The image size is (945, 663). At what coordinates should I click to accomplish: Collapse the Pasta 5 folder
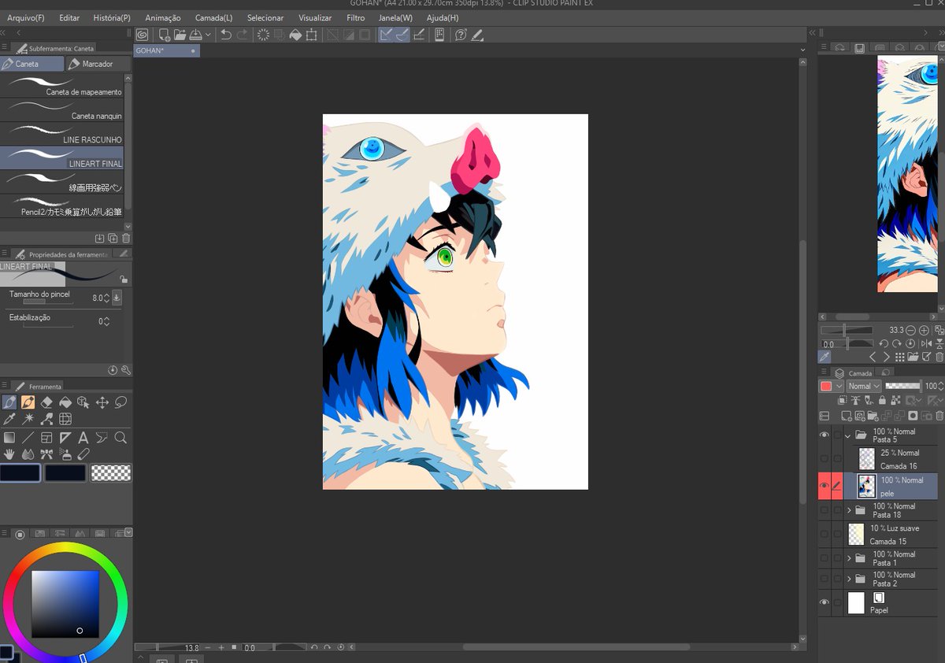(848, 435)
